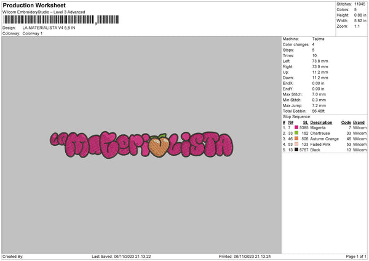Click the 'Created By:' footer label

[13, 257]
